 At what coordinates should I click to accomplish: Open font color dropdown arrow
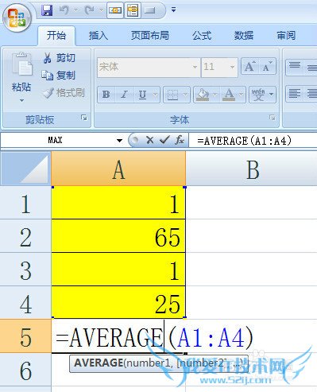[x=242, y=95]
